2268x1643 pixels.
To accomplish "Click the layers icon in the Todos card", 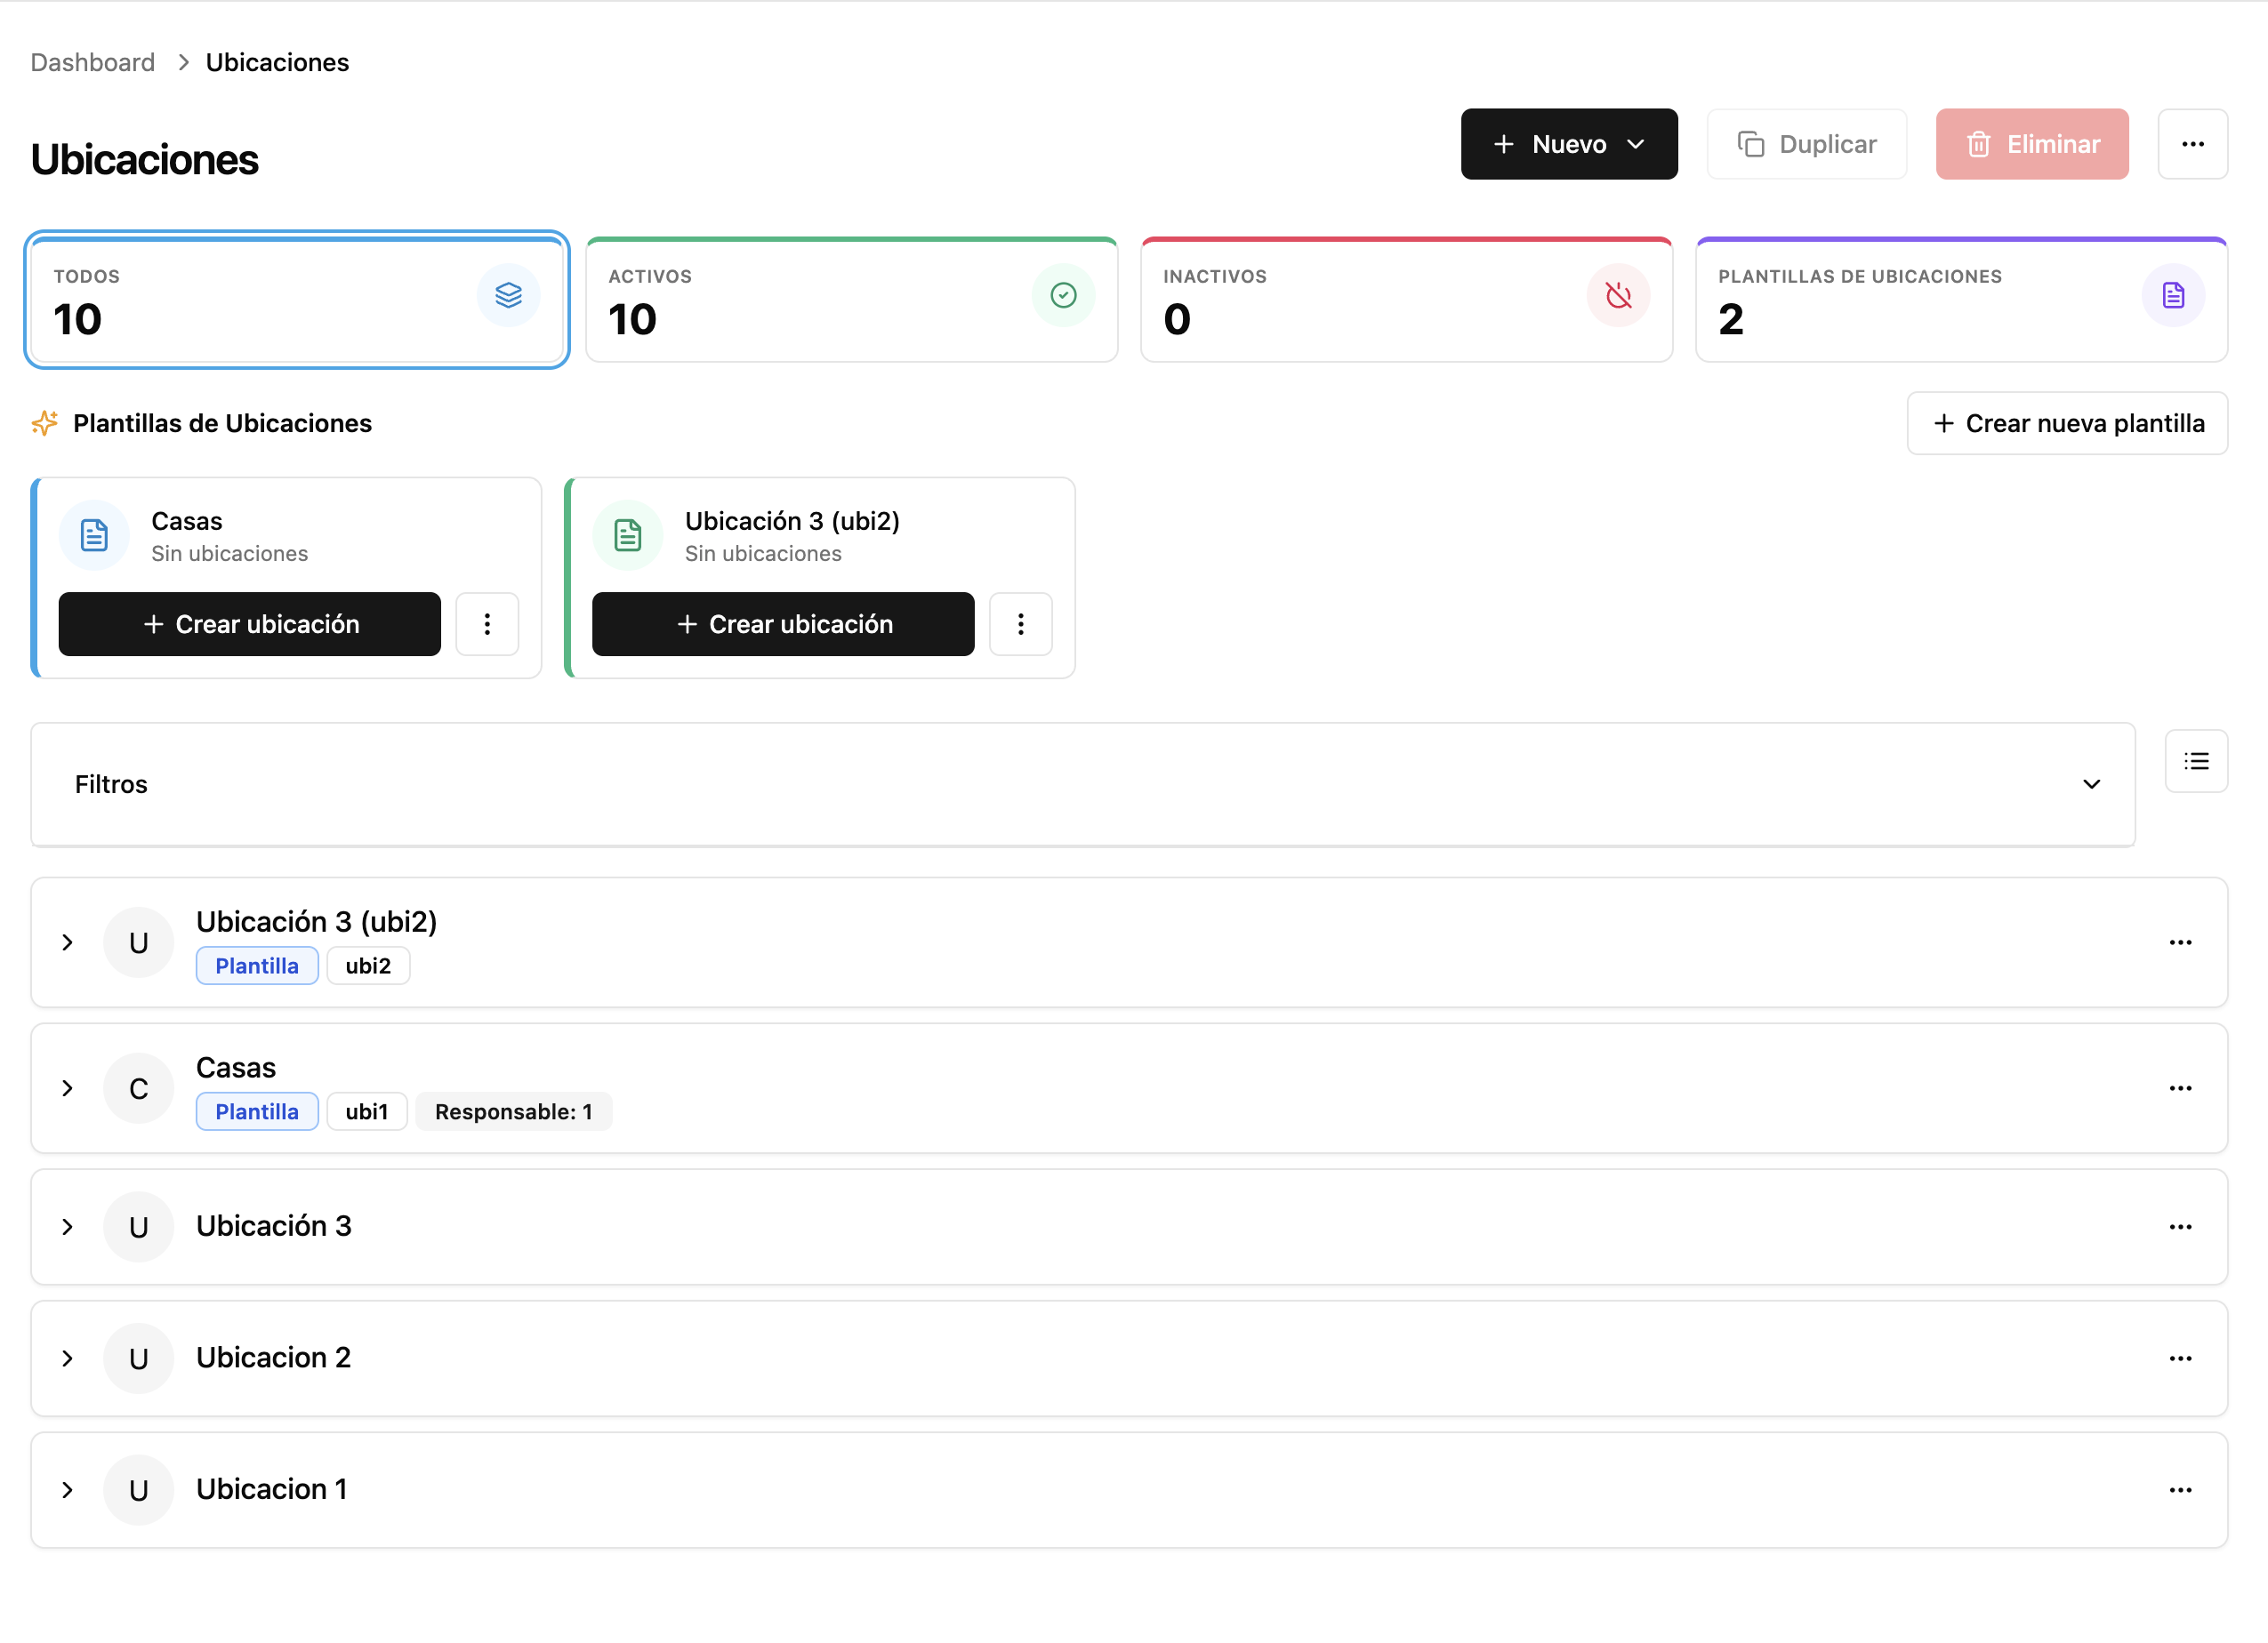I will tap(508, 295).
